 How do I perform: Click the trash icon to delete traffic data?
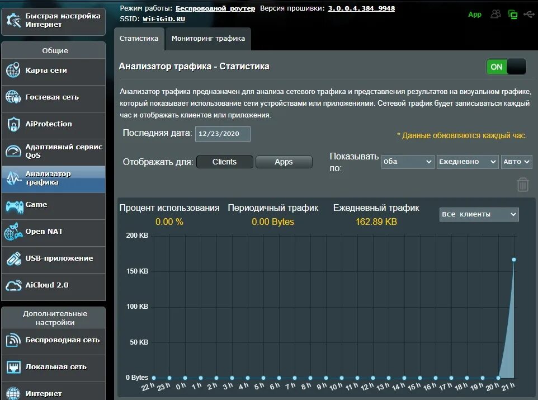[522, 185]
